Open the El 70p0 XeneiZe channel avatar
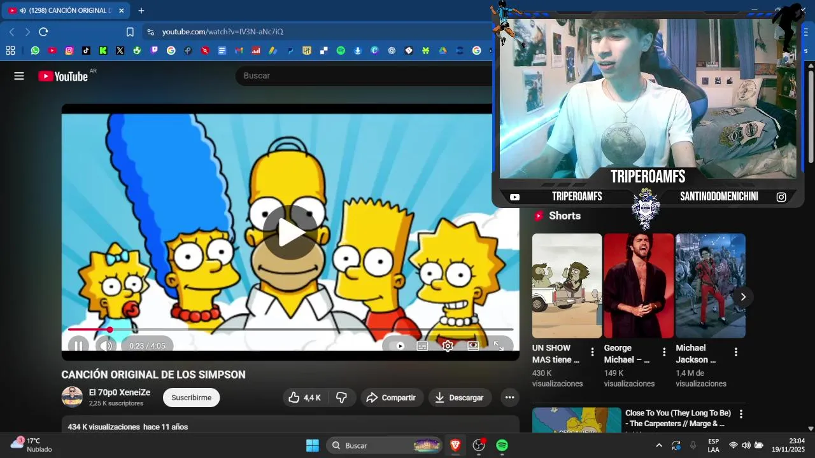 point(72,397)
